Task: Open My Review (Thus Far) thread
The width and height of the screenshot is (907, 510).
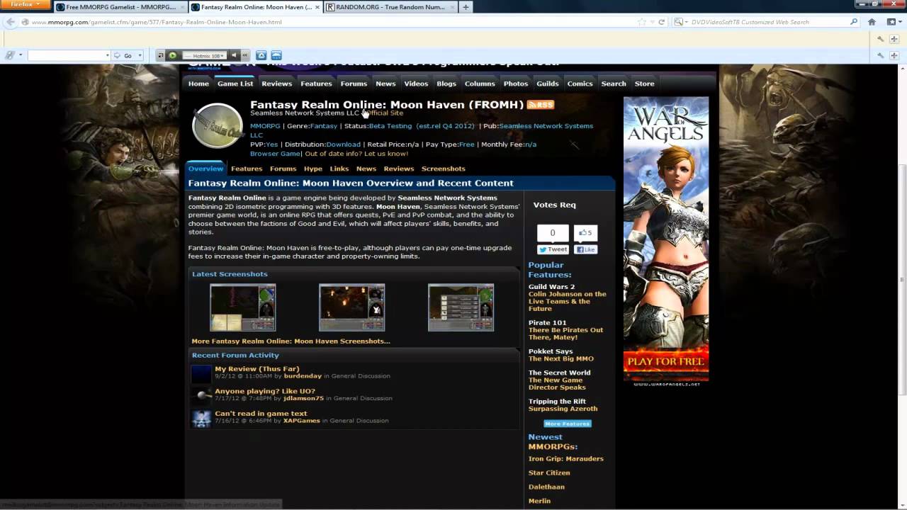Action: point(257,369)
